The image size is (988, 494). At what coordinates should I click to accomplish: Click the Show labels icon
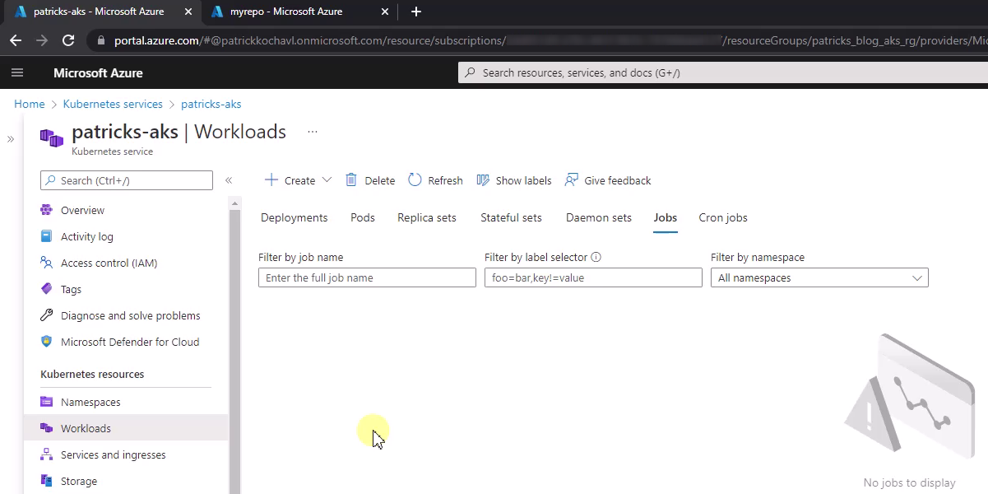(x=483, y=180)
